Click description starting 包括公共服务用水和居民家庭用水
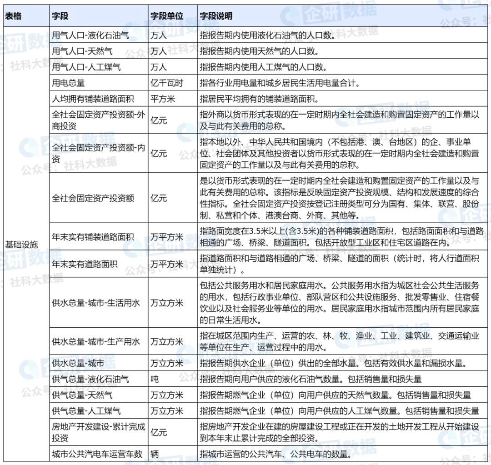 pos(343,302)
